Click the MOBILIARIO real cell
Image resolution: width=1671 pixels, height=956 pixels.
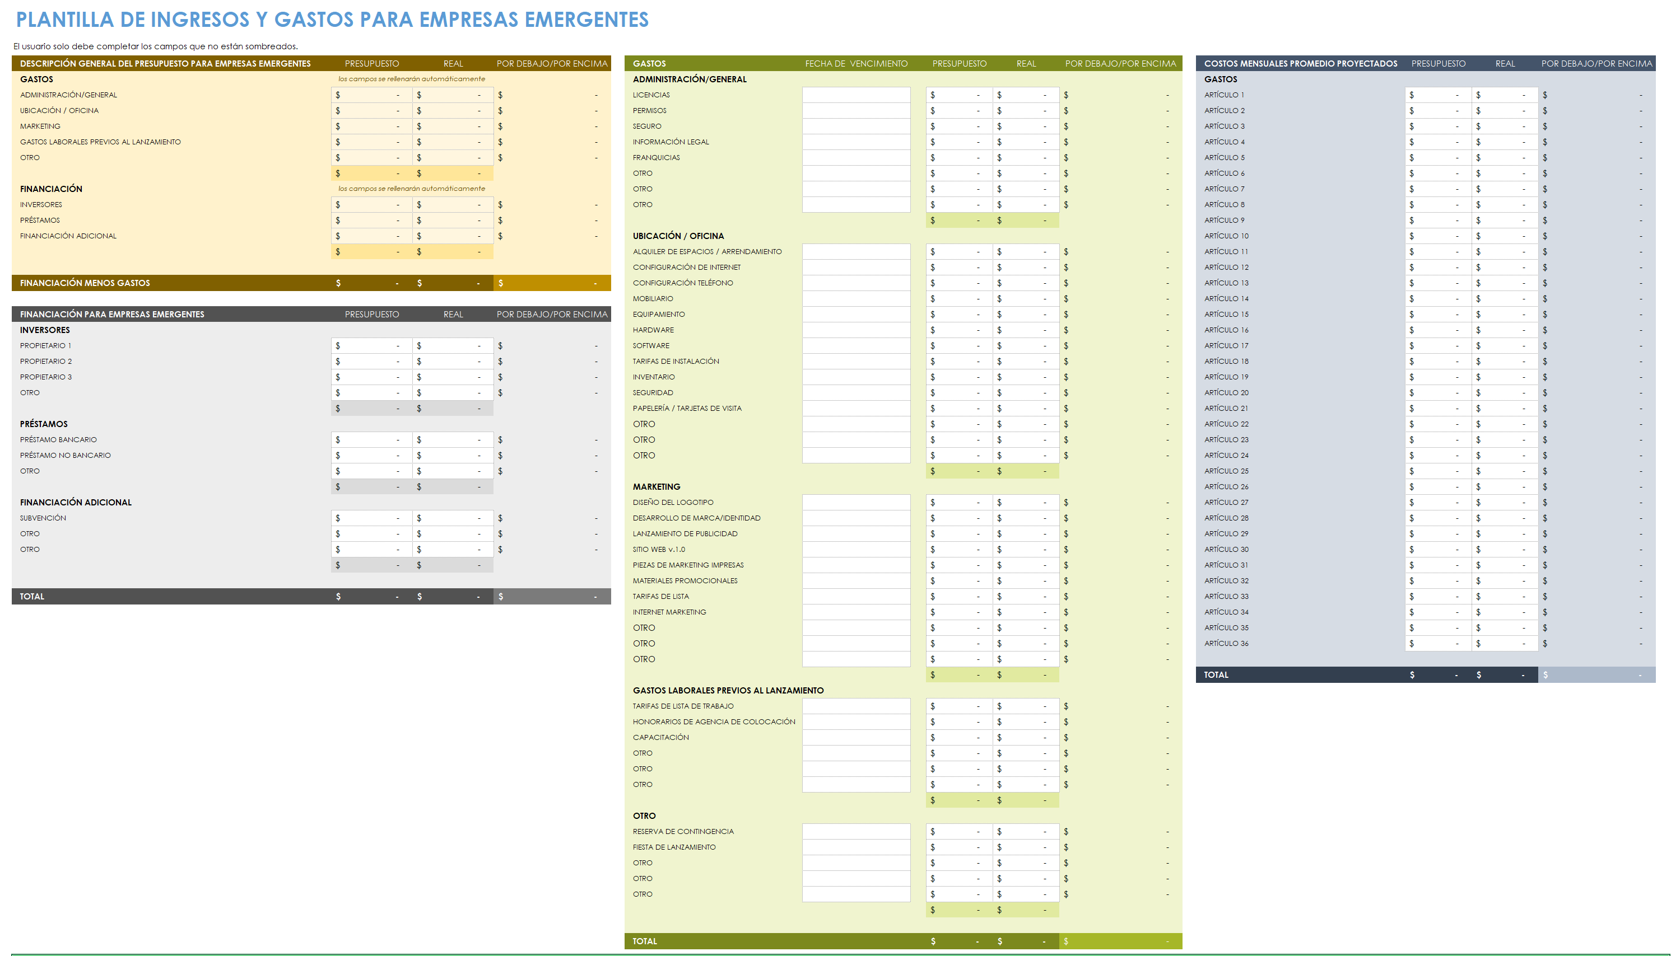click(x=1026, y=299)
